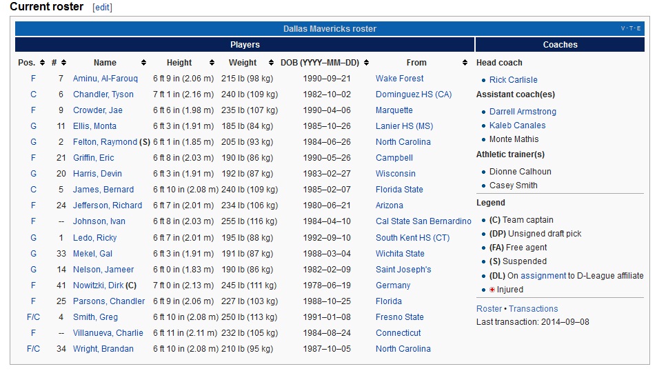Image resolution: width=657 pixels, height=371 pixels.
Task: Open Ellis, Monta player page
Action: [x=94, y=126]
